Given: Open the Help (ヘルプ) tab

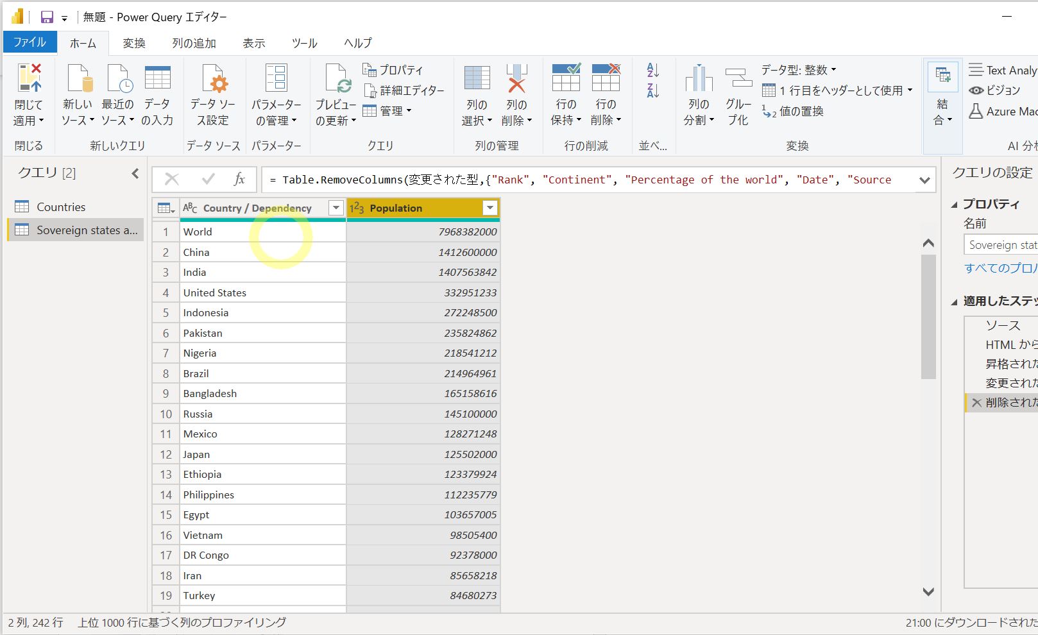Looking at the screenshot, I should click(x=357, y=43).
